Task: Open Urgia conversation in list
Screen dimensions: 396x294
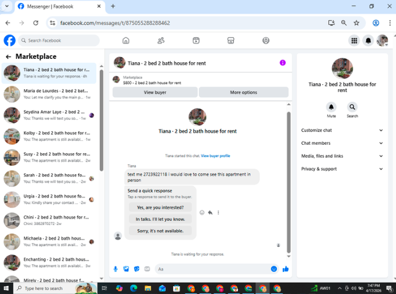Action: point(49,200)
